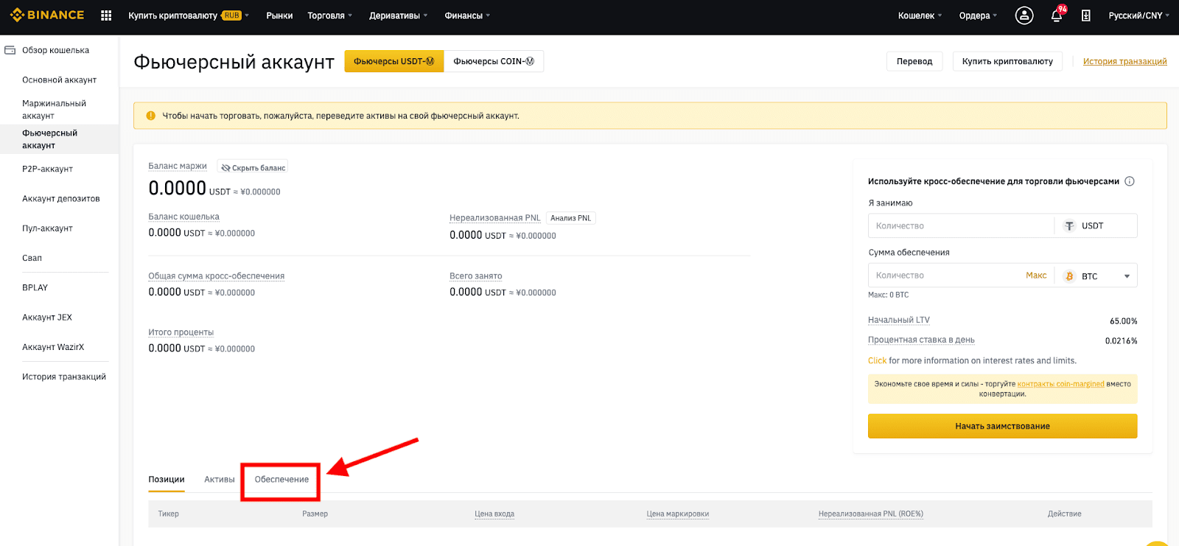Screen dimensions: 1179x546
Task: Open the Click link for interest rates
Action: click(877, 360)
